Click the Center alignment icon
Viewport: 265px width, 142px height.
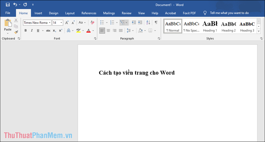(x=108, y=31)
